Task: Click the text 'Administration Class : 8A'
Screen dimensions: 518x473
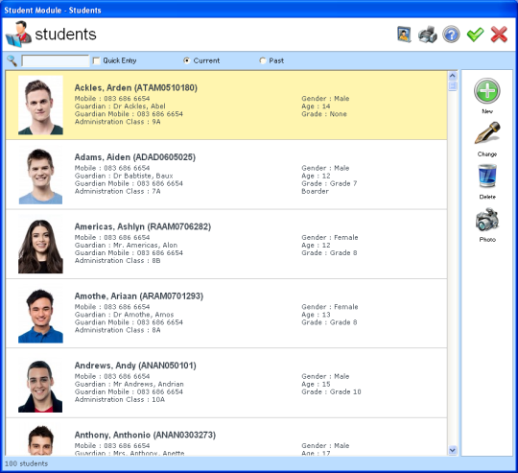Action: pyautogui.click(x=117, y=330)
